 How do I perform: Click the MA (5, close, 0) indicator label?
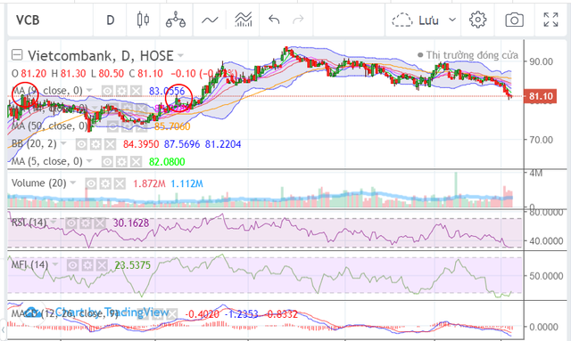click(47, 161)
